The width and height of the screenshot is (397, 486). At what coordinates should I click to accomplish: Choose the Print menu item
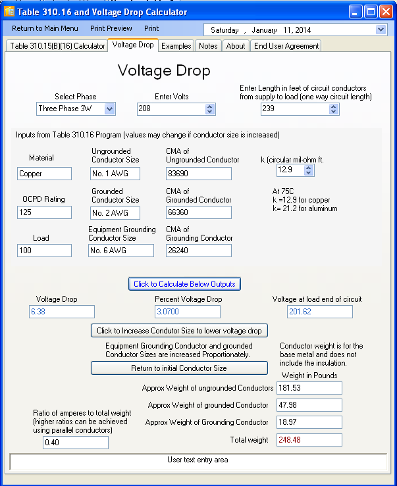(151, 28)
